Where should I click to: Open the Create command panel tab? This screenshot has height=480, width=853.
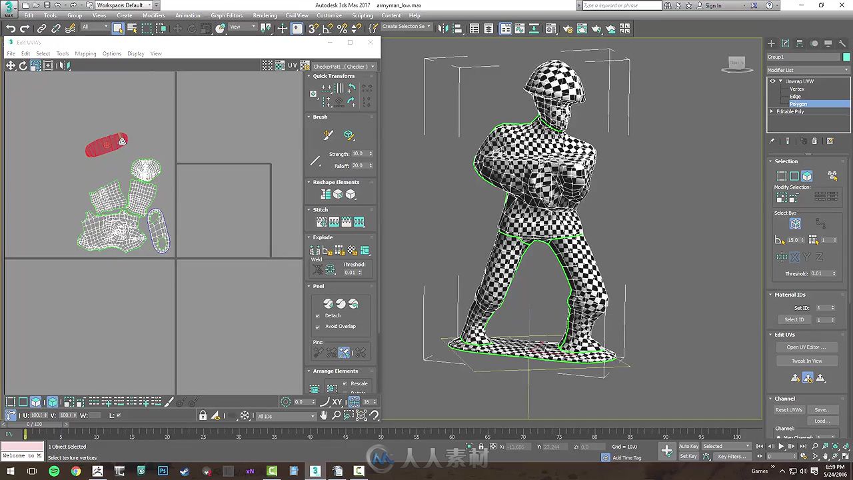click(x=771, y=43)
